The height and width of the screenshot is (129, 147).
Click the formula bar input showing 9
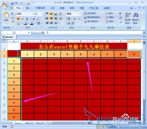(94, 33)
